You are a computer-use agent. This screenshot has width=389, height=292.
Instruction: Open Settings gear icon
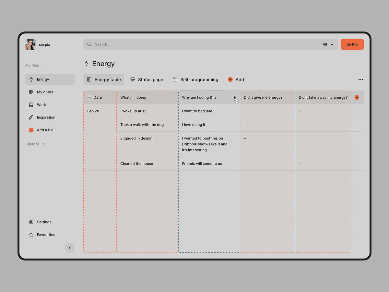click(x=31, y=222)
